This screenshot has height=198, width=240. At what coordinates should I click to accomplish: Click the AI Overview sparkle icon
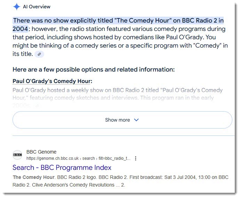pos(16,7)
